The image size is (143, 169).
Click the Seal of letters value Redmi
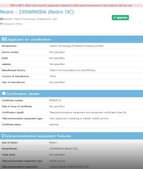tap(53, 143)
